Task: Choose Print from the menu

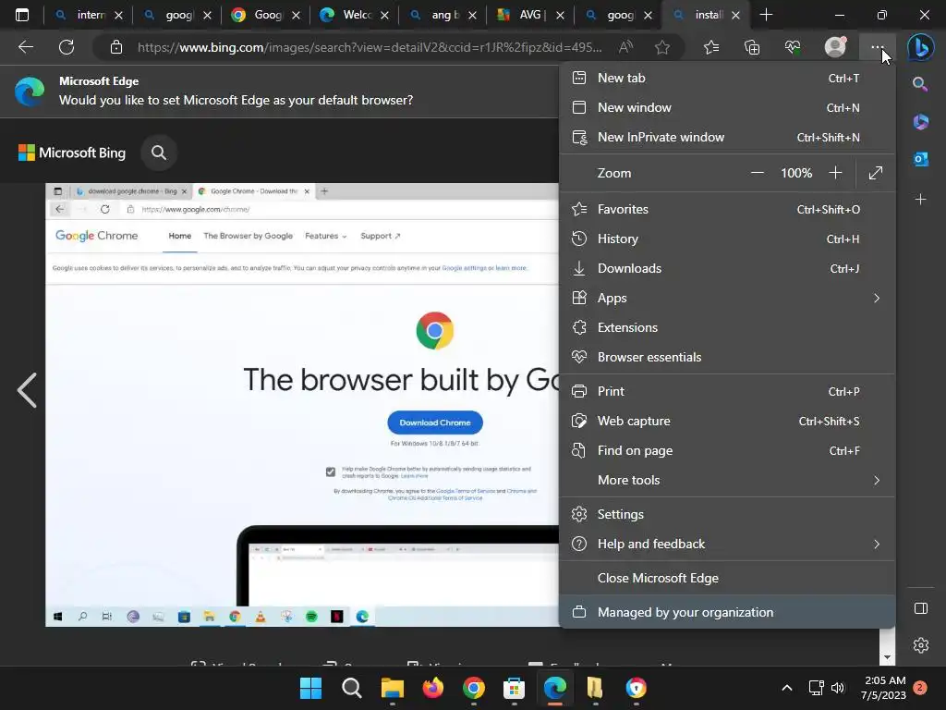Action: tap(727, 391)
